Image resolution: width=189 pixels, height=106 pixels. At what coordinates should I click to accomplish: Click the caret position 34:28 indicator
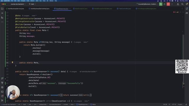165,105
